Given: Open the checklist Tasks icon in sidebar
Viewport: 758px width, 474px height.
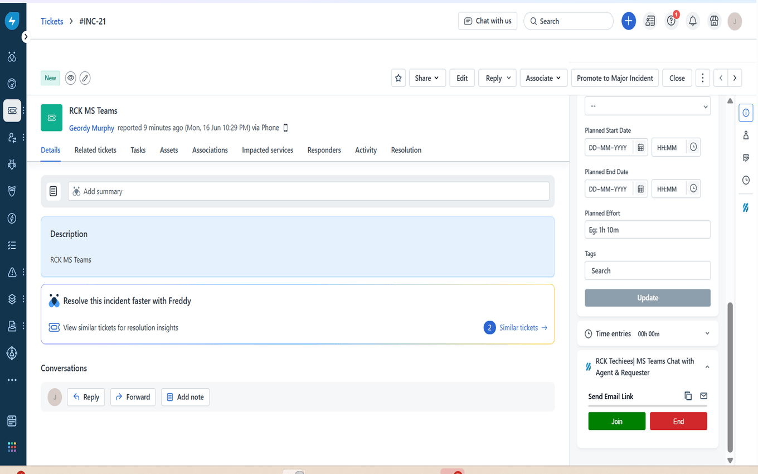Looking at the screenshot, I should tap(12, 245).
